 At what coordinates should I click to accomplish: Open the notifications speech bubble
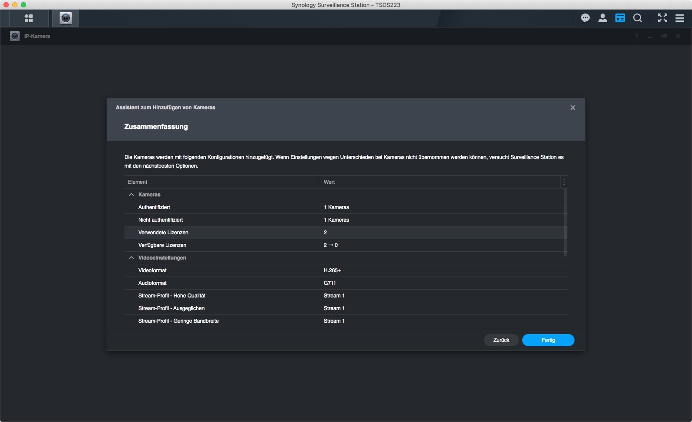585,18
